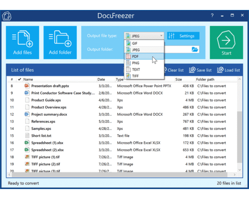The image size is (249, 199).
Task: Toggle all files with checkmark column header
Action: tap(19, 79)
